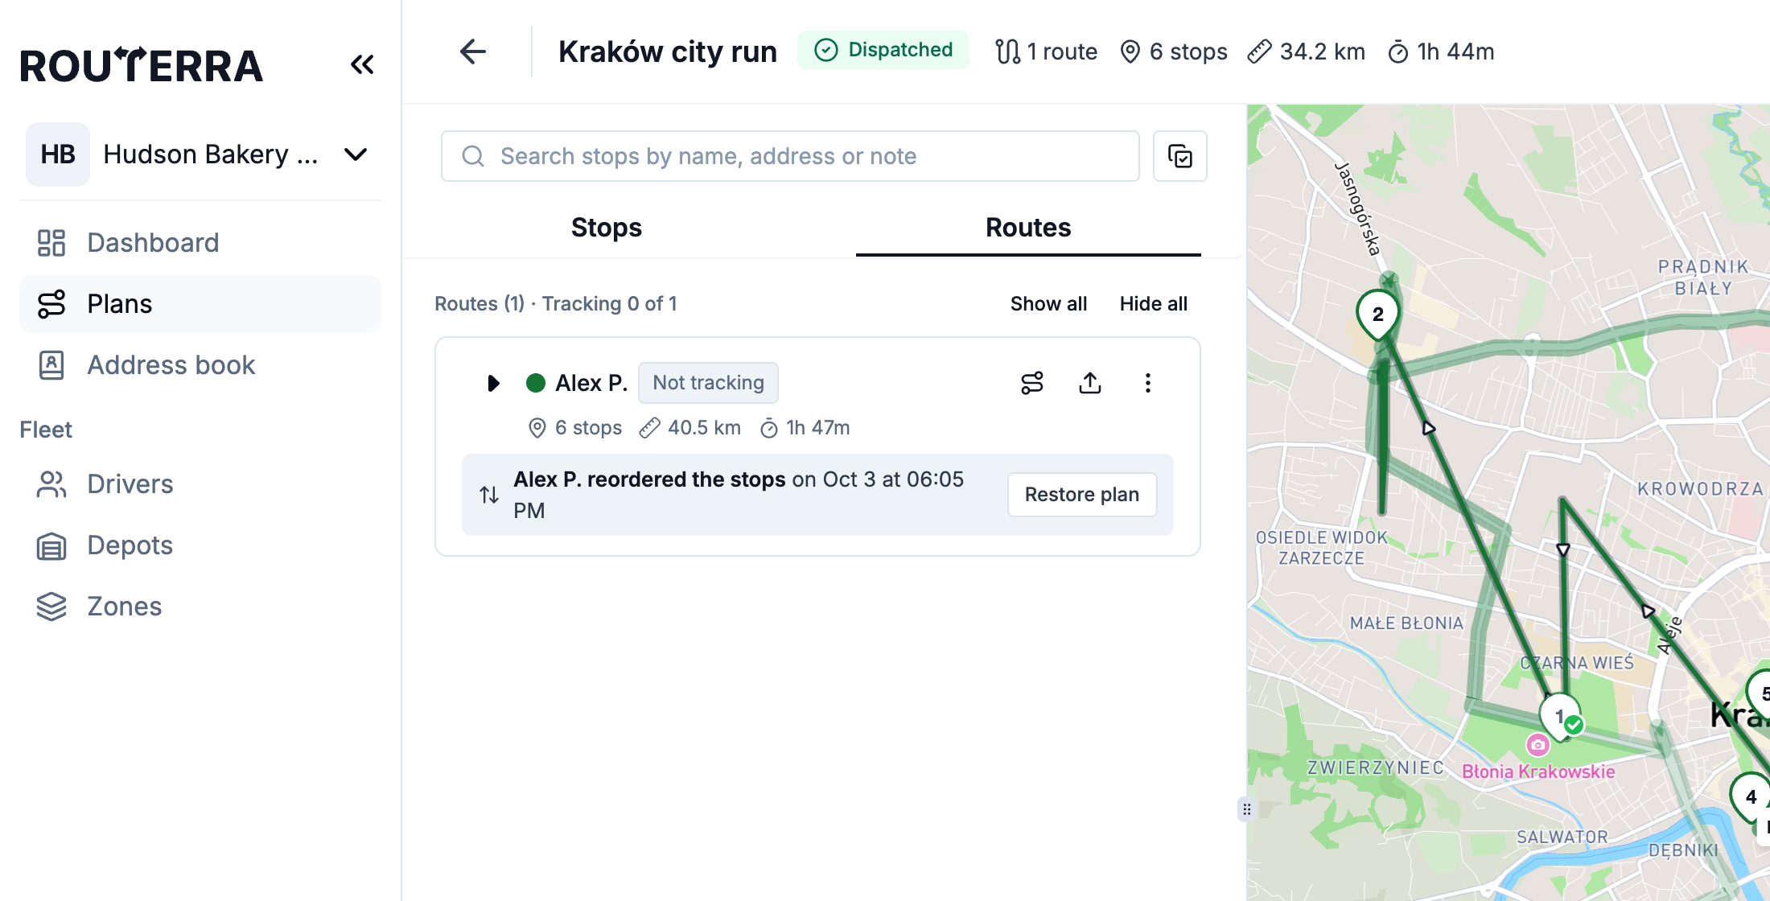Open Address book in sidebar
The height and width of the screenshot is (901, 1770).
pos(200,365)
